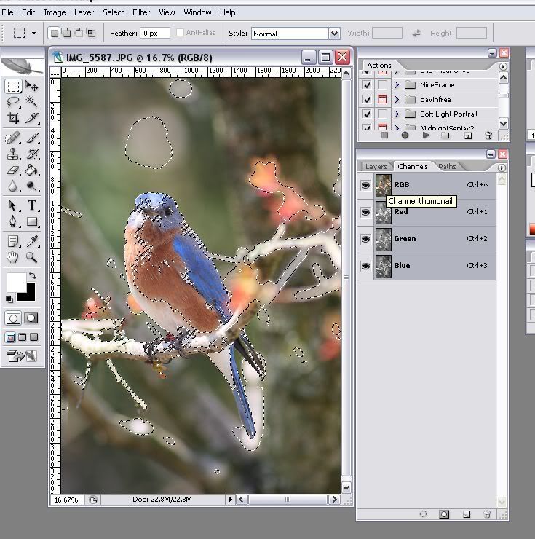
Task: Hide the Red channel eye icon
Action: (x=365, y=212)
